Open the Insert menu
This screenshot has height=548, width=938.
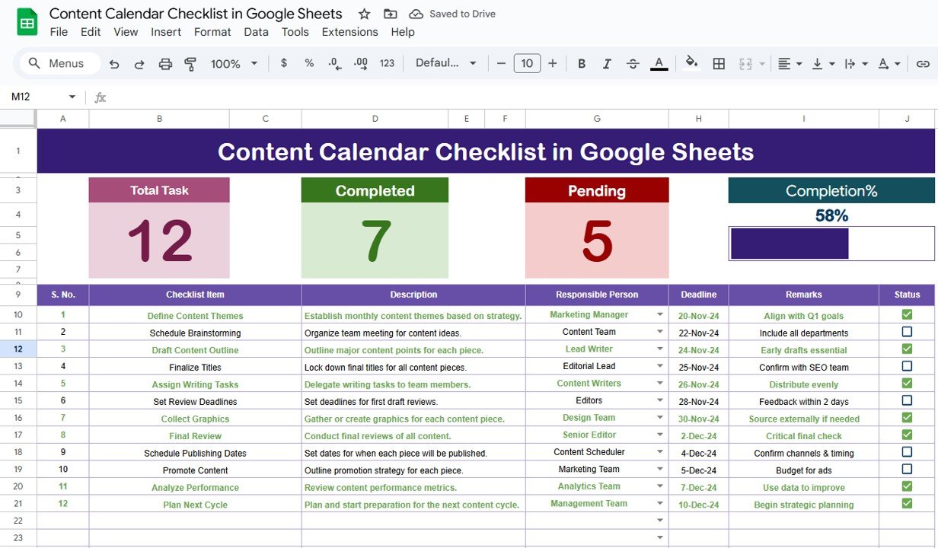(166, 32)
